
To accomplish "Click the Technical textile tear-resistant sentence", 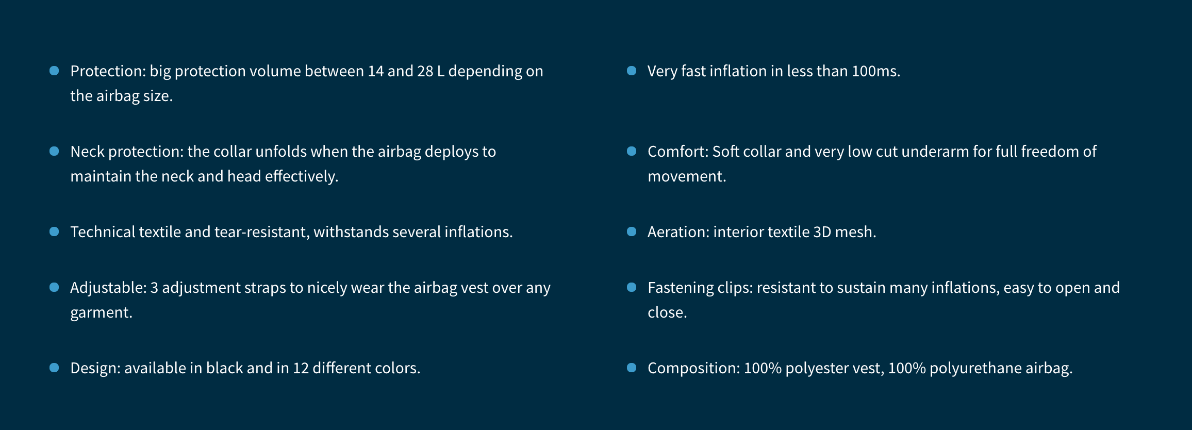I will (291, 233).
